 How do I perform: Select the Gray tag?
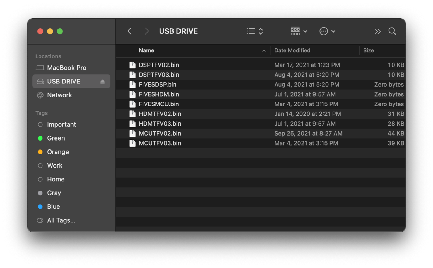71,193
